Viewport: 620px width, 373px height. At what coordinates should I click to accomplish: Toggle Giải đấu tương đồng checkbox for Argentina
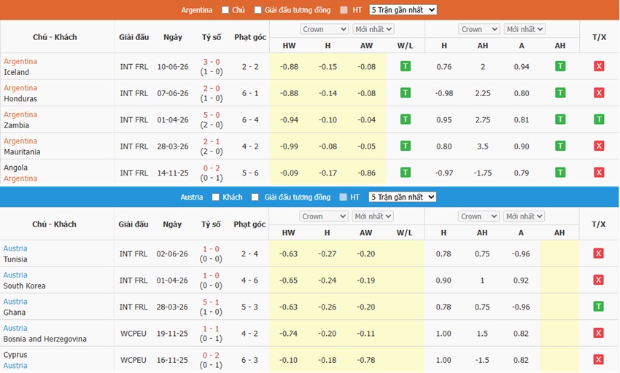point(257,10)
